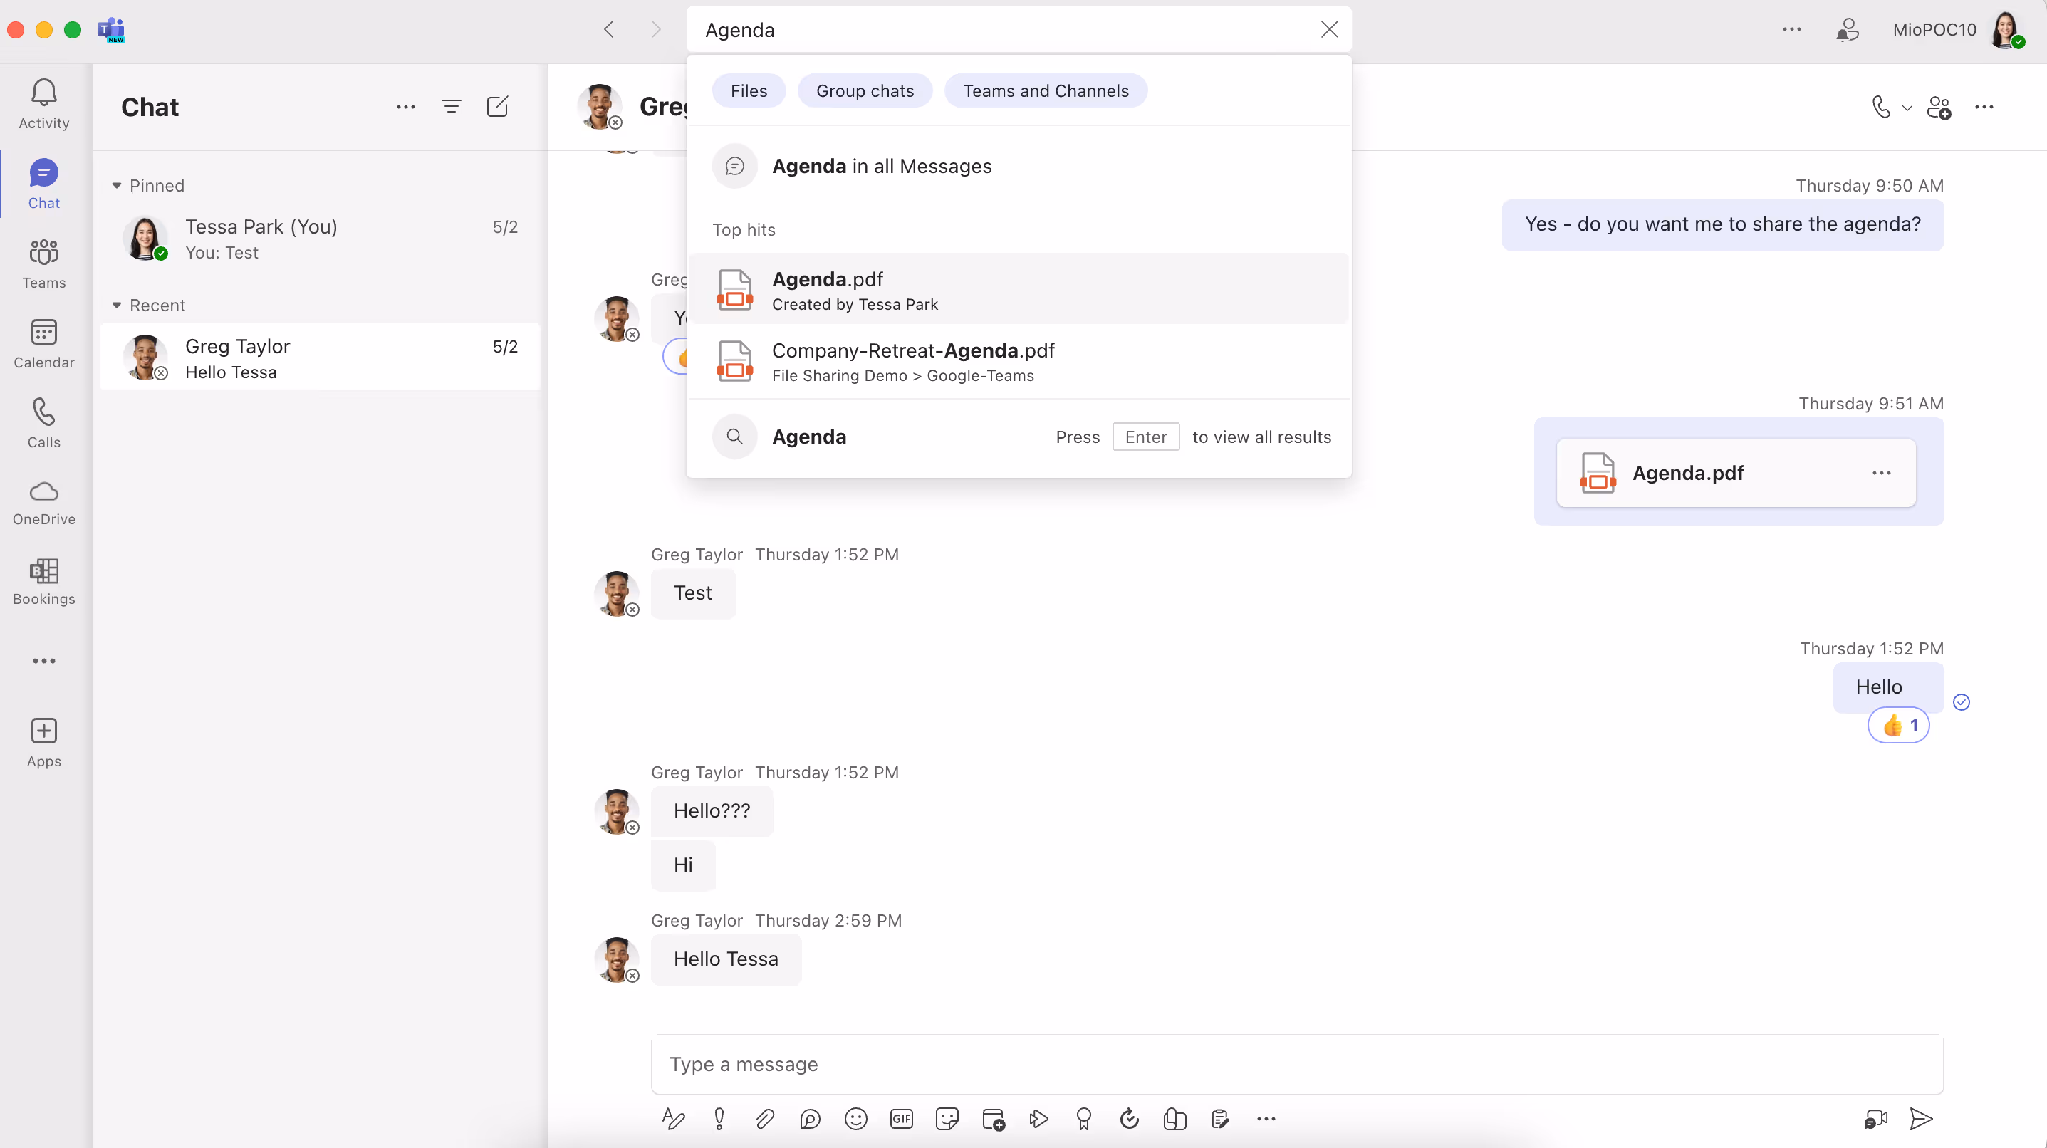
Task: Click the filter chats icon
Action: [452, 106]
